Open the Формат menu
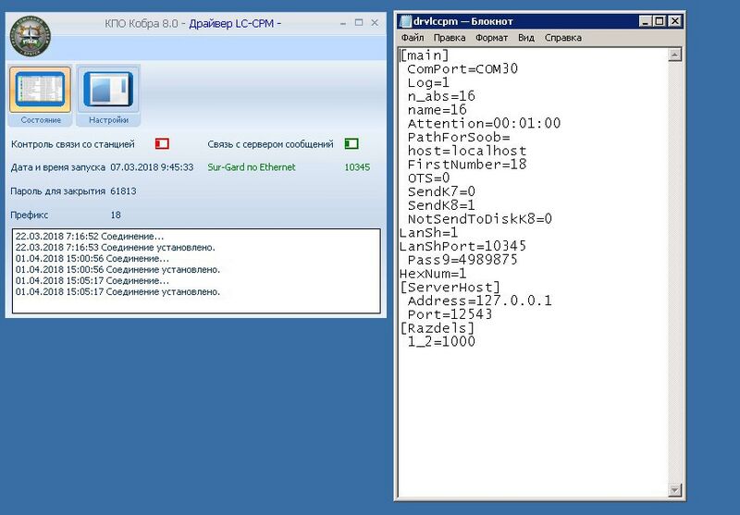The width and height of the screenshot is (740, 515). [x=491, y=38]
